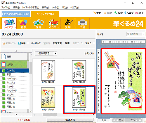Open the ファイル menu
Screen dimensions: 146x123
coord(6,8)
